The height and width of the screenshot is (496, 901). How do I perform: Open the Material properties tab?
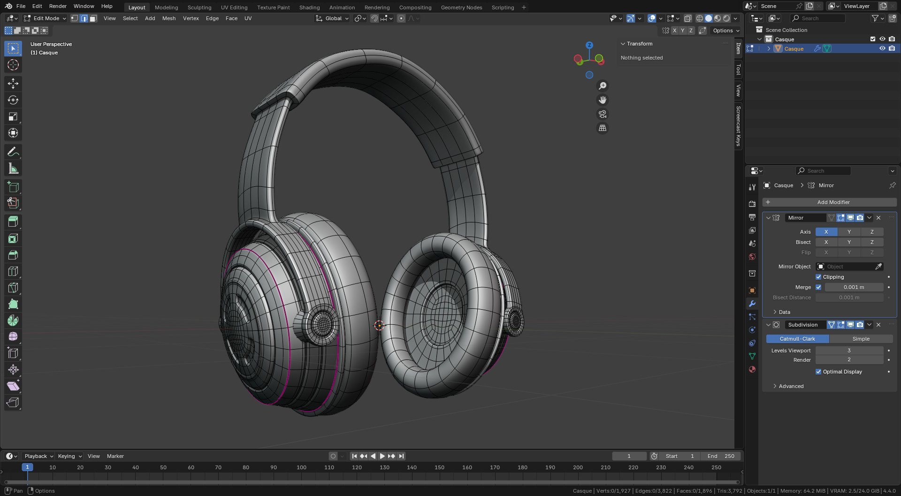tap(752, 369)
